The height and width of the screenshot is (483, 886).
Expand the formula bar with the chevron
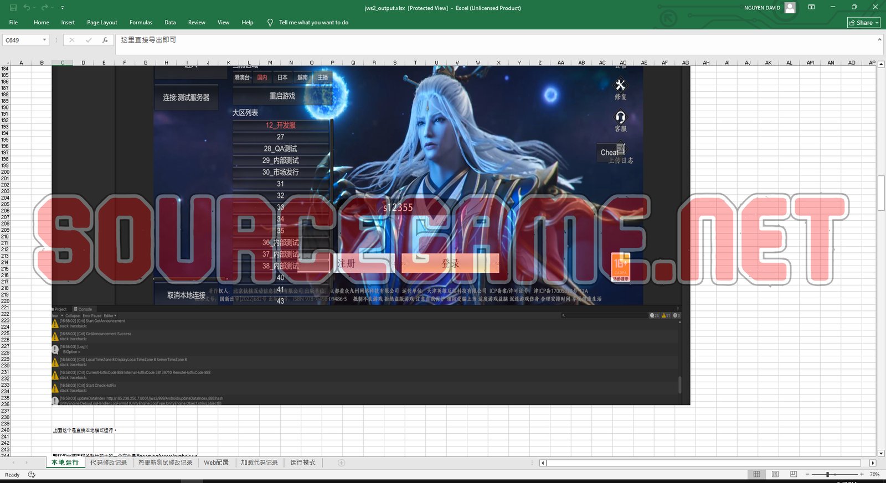tap(879, 40)
